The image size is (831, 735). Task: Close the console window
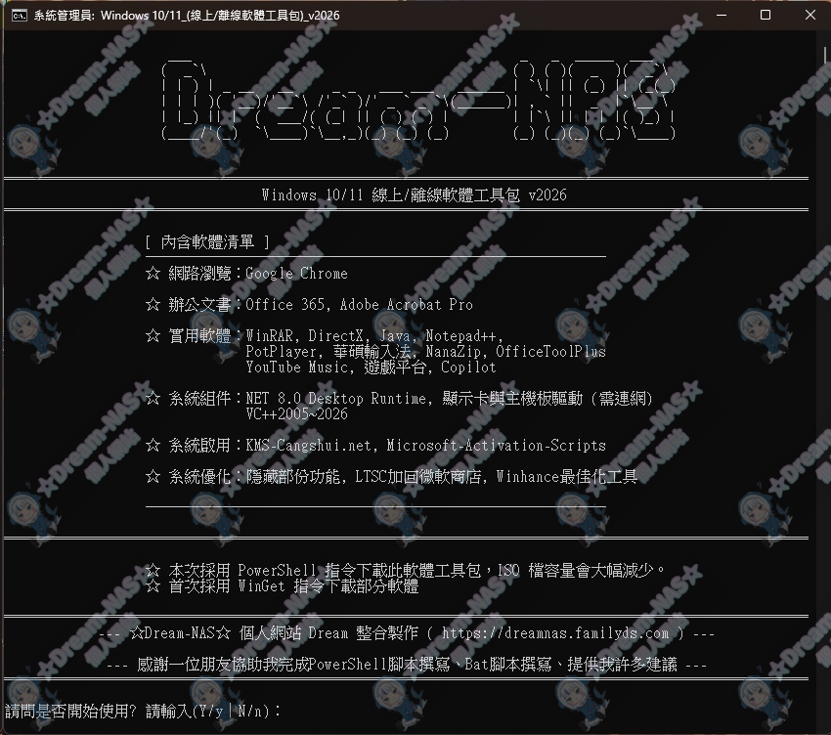(x=809, y=15)
